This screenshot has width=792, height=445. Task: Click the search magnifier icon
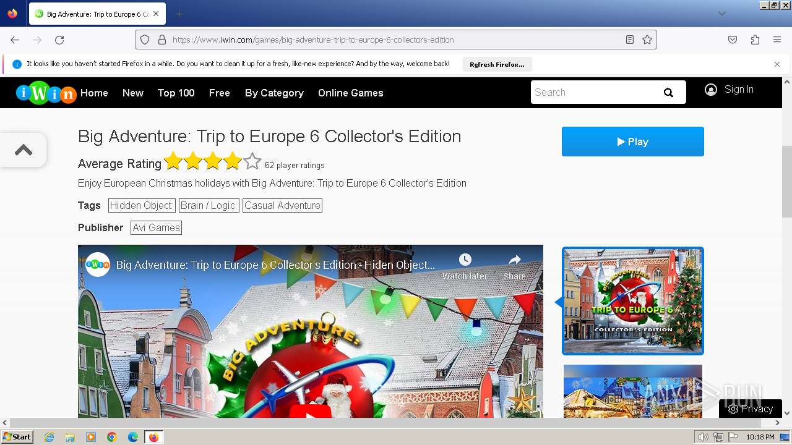(x=668, y=93)
